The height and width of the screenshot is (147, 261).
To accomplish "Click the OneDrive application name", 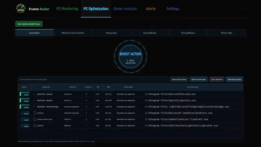I will tap(40, 113).
